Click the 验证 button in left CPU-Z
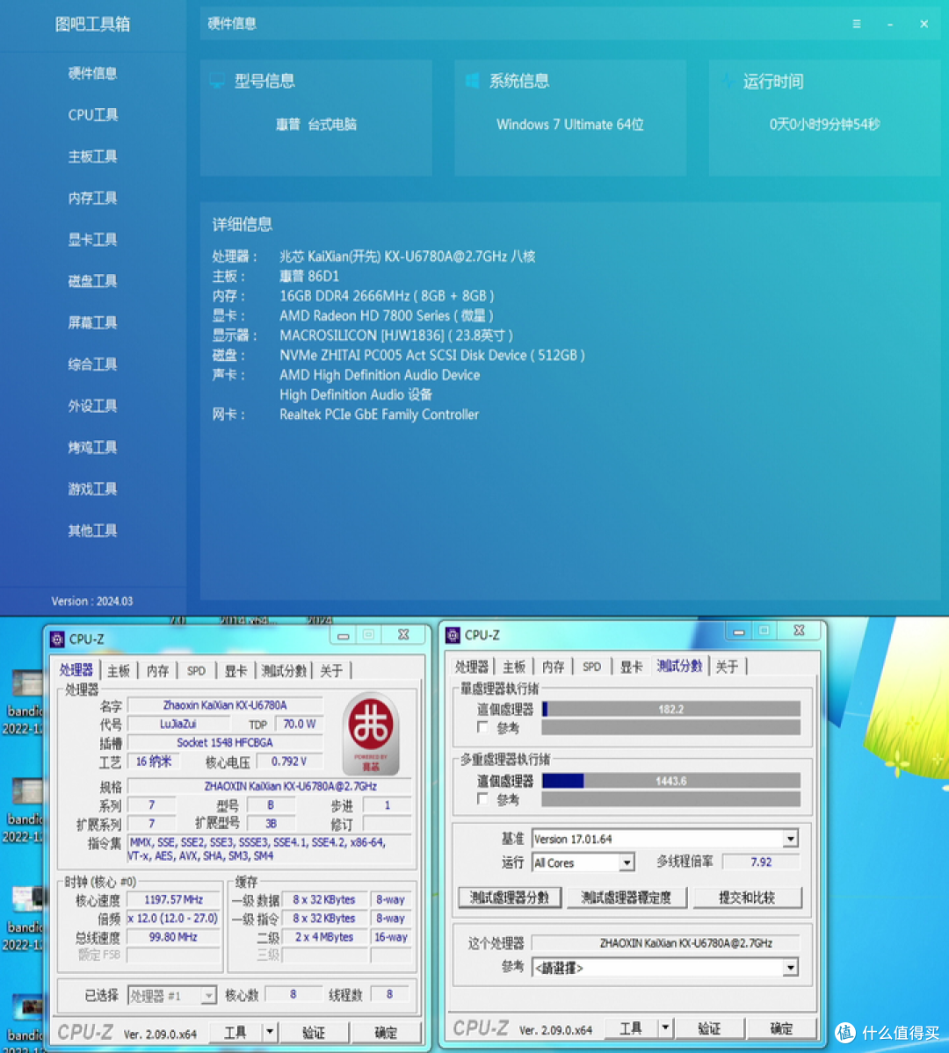949x1053 pixels. 315,1032
